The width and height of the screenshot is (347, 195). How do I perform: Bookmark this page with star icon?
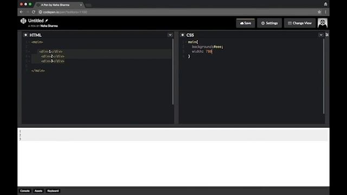tap(319, 12)
